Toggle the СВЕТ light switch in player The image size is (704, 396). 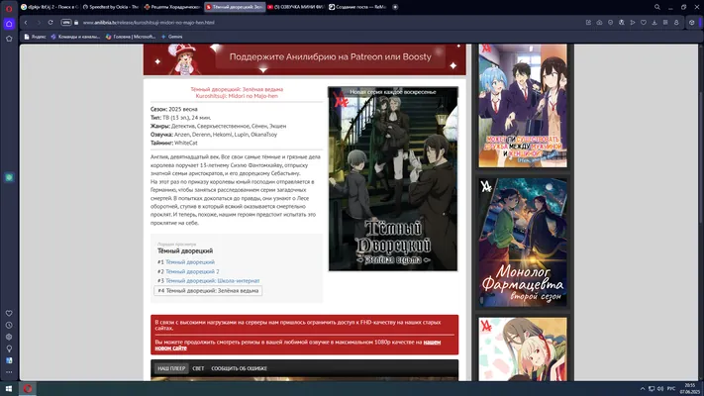(198, 368)
